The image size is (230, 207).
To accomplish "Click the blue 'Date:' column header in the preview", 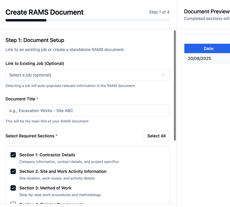I will coord(209,49).
